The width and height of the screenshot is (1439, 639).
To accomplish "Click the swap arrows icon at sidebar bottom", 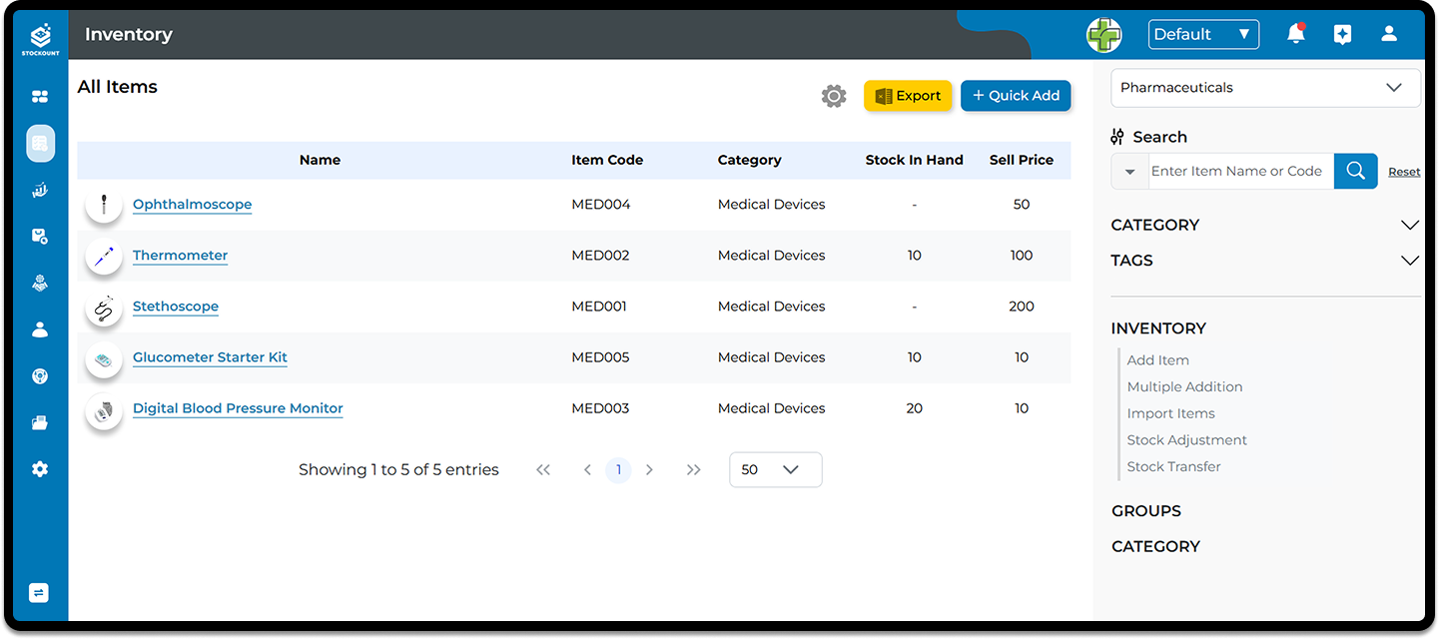I will [x=39, y=593].
